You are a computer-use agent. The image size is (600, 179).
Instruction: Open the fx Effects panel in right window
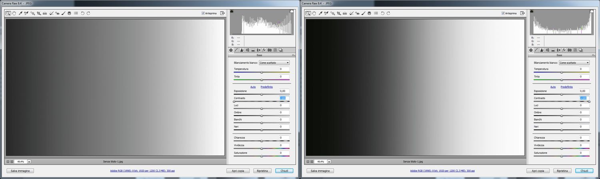point(564,50)
